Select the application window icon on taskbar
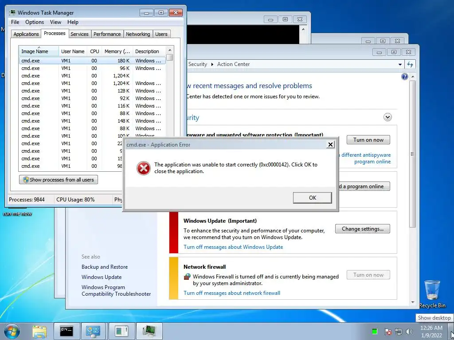Screen dimensions: 454x340 pyautogui.click(x=121, y=331)
